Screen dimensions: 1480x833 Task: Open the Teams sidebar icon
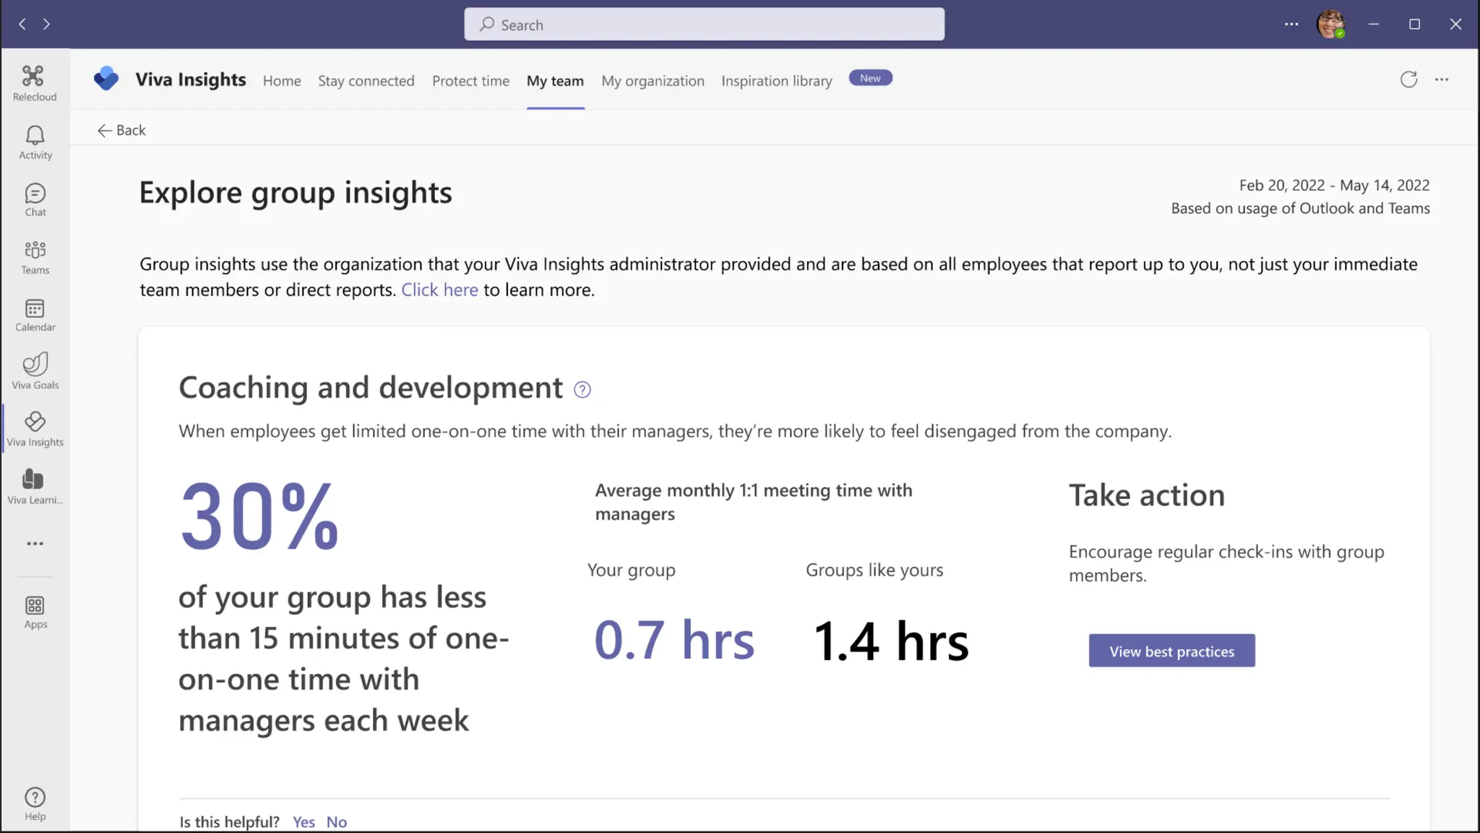35,251
